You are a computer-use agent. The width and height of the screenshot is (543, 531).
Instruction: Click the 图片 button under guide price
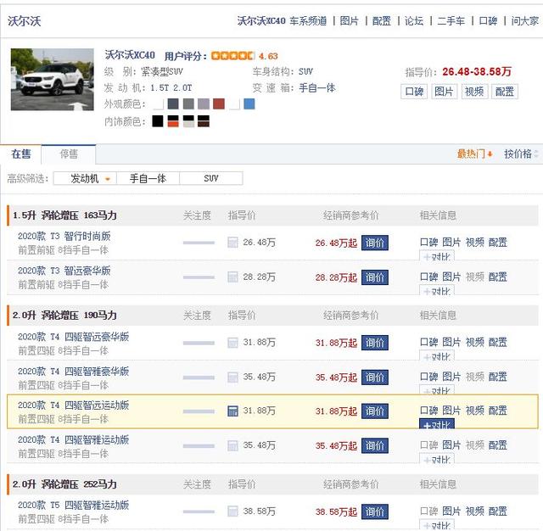tap(445, 92)
